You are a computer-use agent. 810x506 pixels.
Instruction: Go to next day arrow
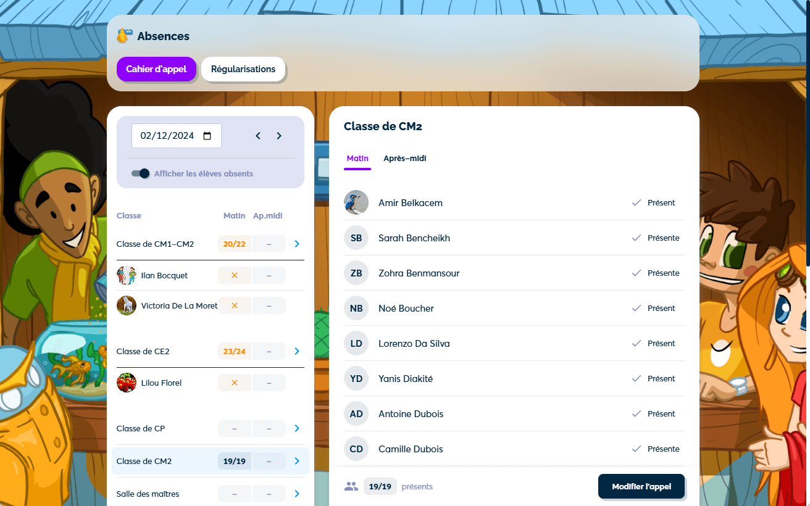click(279, 136)
